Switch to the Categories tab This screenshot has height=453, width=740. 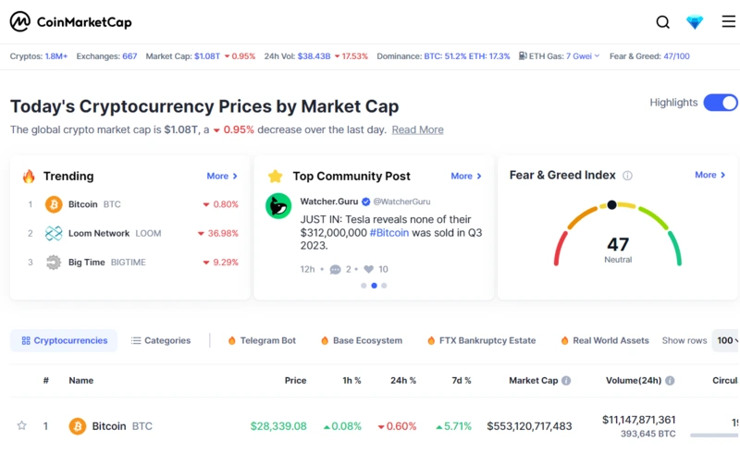pyautogui.click(x=161, y=340)
